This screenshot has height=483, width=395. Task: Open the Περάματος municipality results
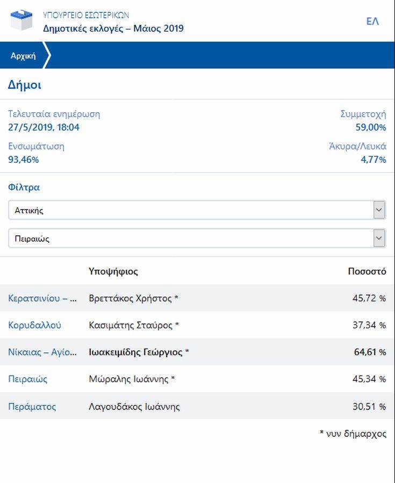32,407
